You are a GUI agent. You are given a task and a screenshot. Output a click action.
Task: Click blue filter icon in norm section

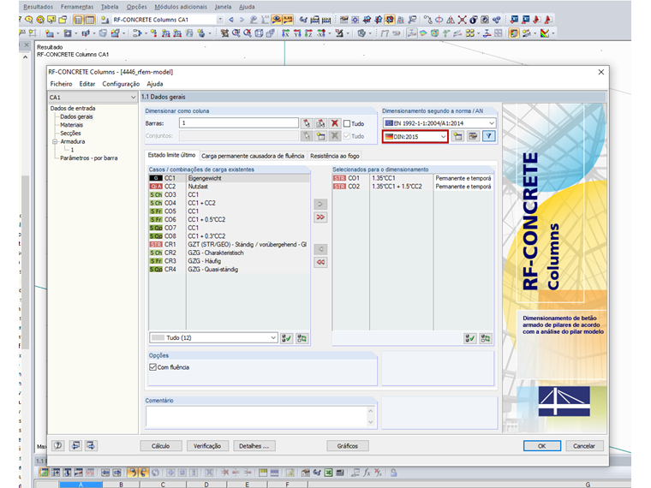(x=489, y=136)
